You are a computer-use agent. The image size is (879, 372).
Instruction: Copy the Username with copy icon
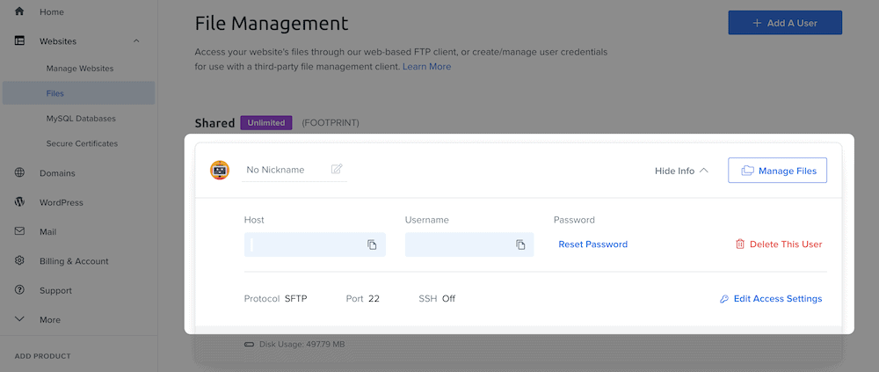coord(520,244)
